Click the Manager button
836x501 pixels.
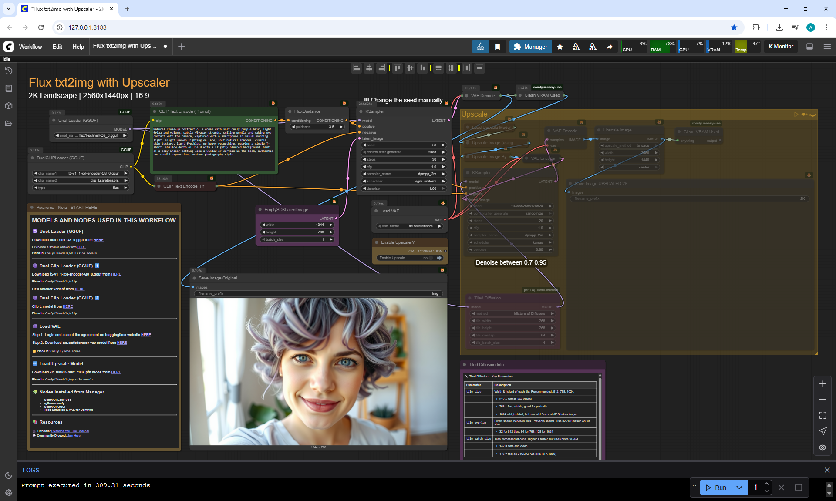pyautogui.click(x=530, y=47)
